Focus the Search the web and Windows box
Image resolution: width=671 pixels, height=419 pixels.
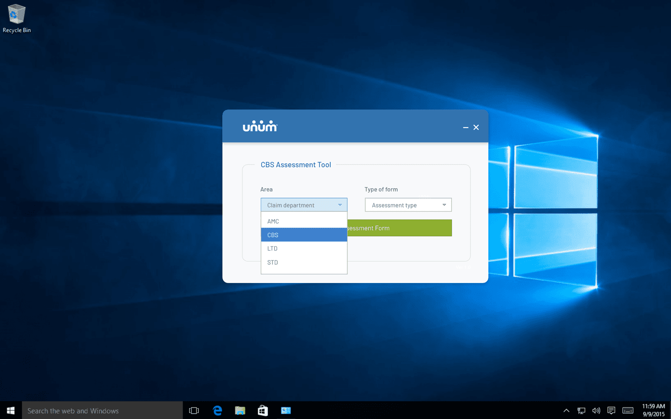102,411
